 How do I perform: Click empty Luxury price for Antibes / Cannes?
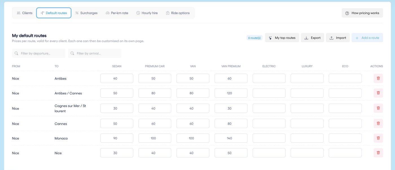point(307,93)
